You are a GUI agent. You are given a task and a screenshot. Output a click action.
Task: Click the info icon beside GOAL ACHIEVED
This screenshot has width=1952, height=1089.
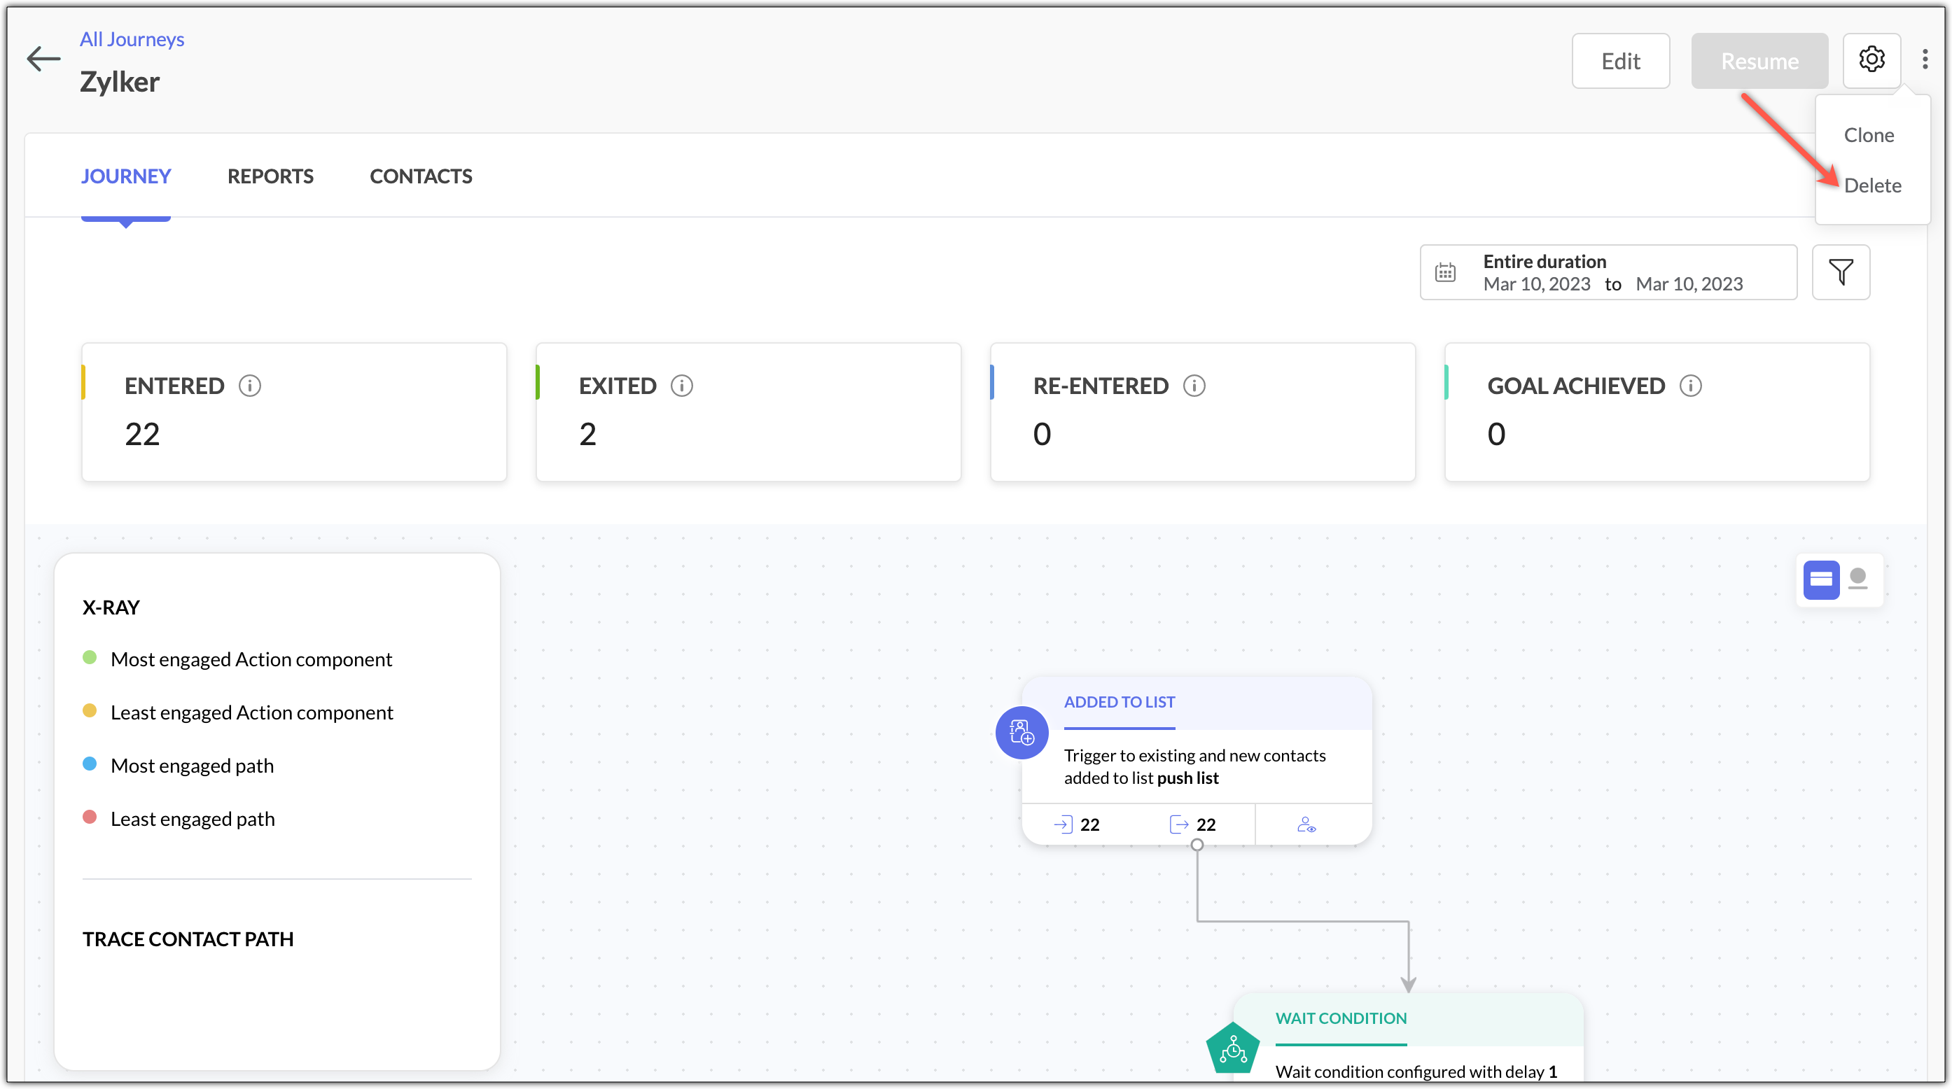click(x=1691, y=386)
